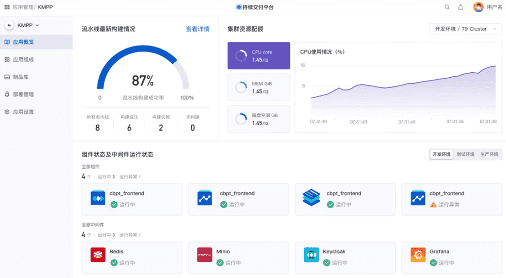Select the MEM GiB quota card
Screen dimensions: 506x278
[x=259, y=87]
